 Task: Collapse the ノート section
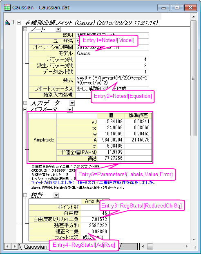[25, 29]
